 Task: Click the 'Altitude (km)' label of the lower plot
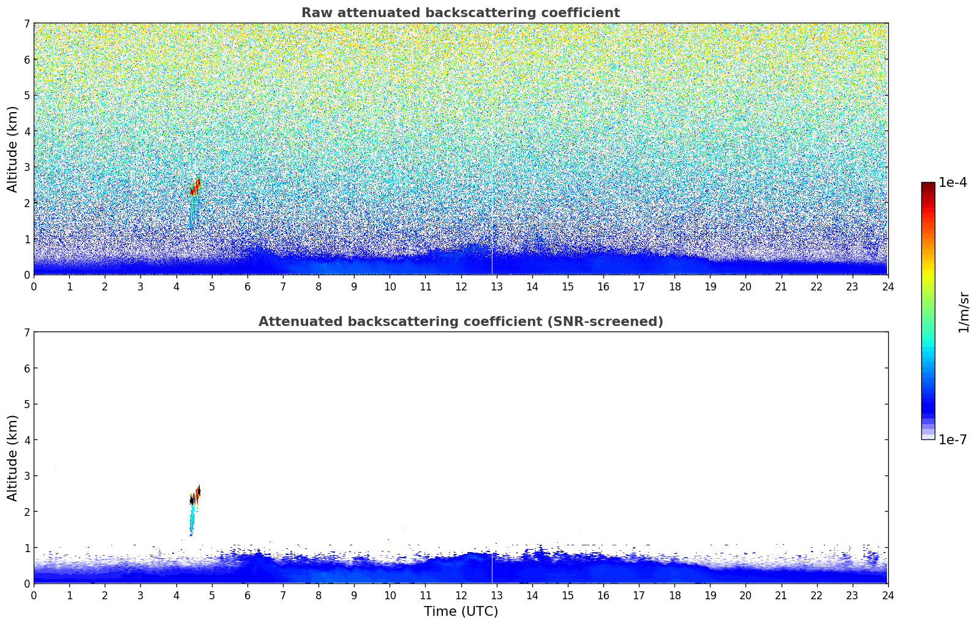point(13,458)
